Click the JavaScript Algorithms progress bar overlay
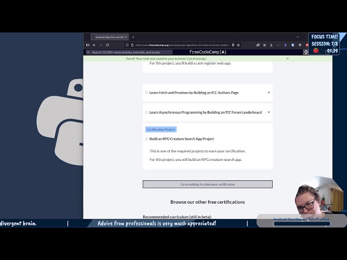 (x=302, y=224)
